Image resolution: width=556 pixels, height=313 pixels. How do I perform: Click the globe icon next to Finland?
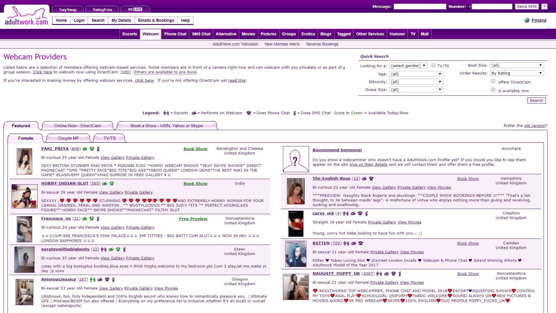[527, 20]
